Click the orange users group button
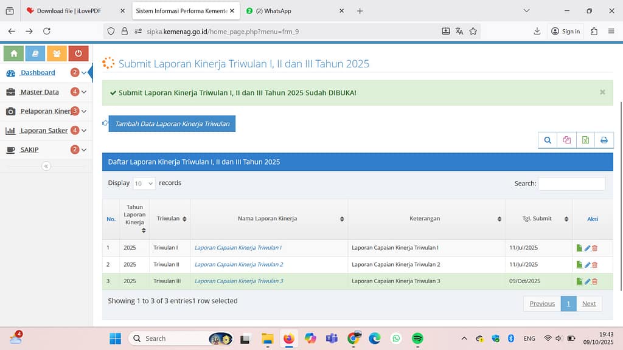623x350 pixels. pos(57,53)
